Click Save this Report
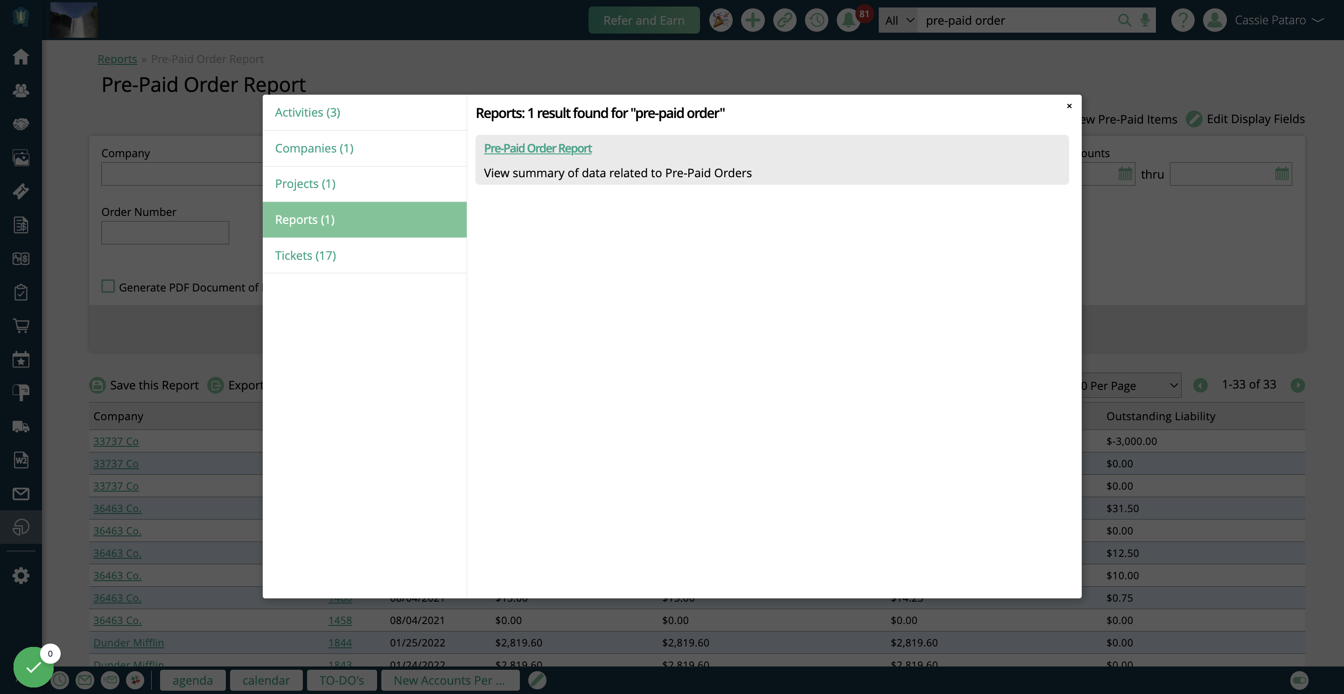 tap(144, 385)
